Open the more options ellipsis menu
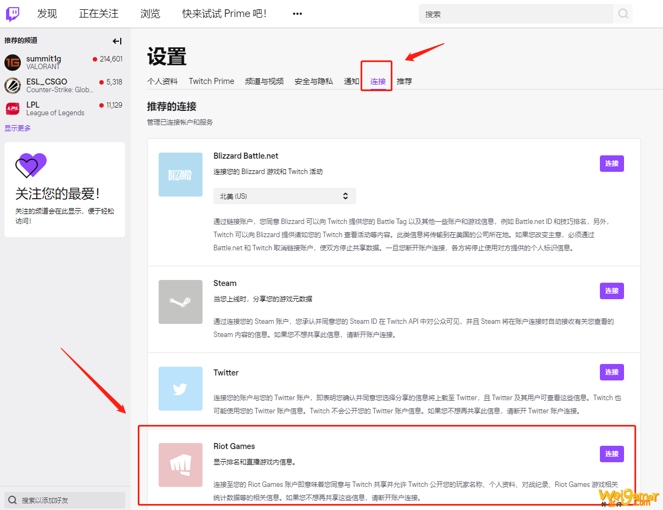This screenshot has width=663, height=510. (297, 14)
